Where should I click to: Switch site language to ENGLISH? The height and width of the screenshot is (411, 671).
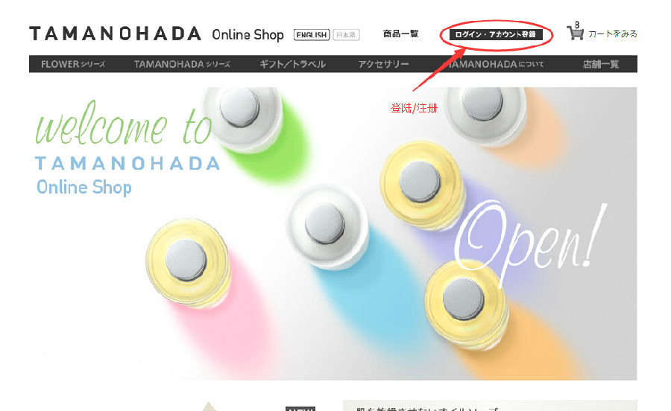coord(312,34)
